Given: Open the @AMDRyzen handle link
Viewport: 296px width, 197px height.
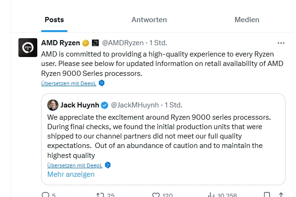Looking at the screenshot, I should tap(122, 43).
